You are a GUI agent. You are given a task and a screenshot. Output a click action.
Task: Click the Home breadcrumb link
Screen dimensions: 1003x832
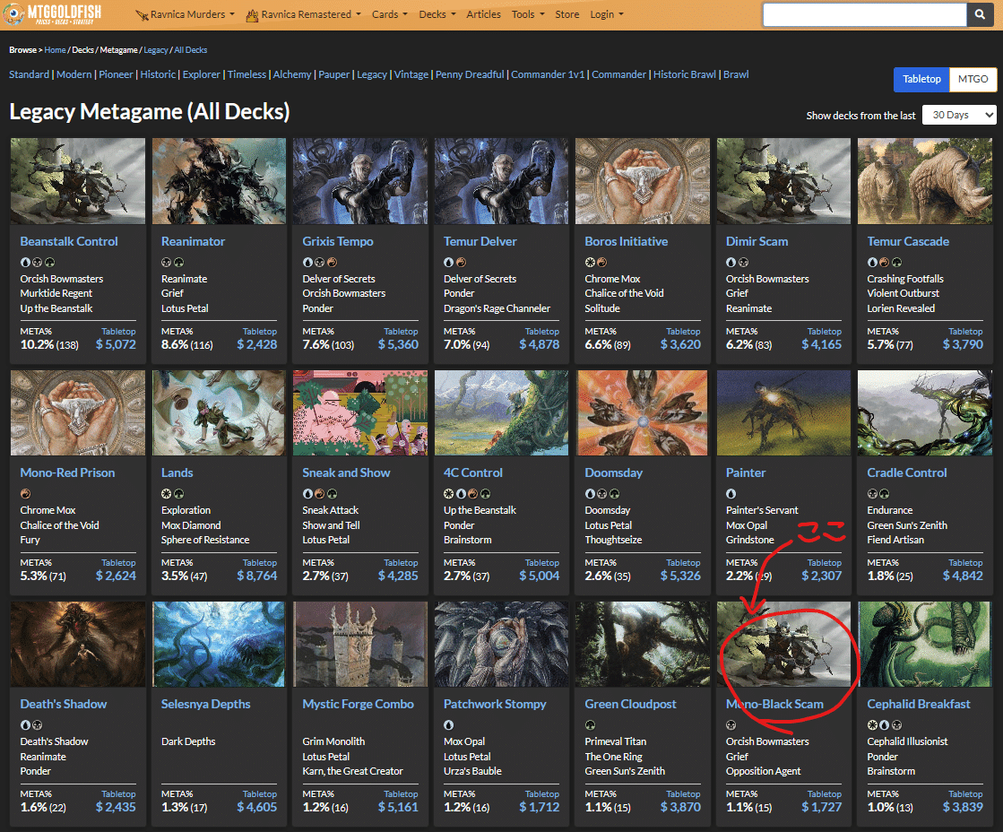point(55,50)
